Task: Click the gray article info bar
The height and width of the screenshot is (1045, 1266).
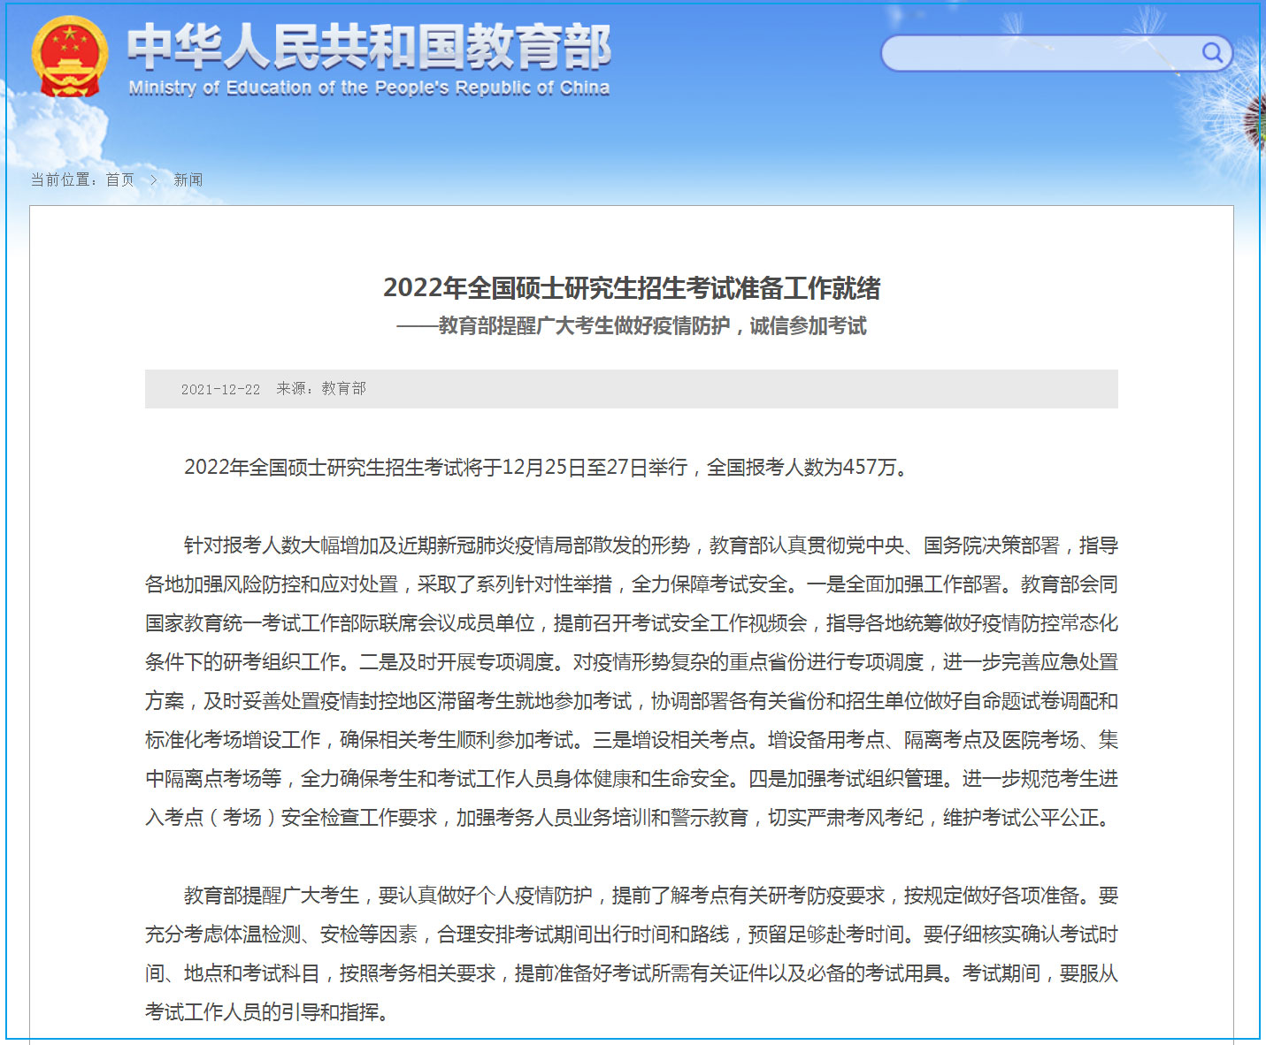Action: pos(708,389)
